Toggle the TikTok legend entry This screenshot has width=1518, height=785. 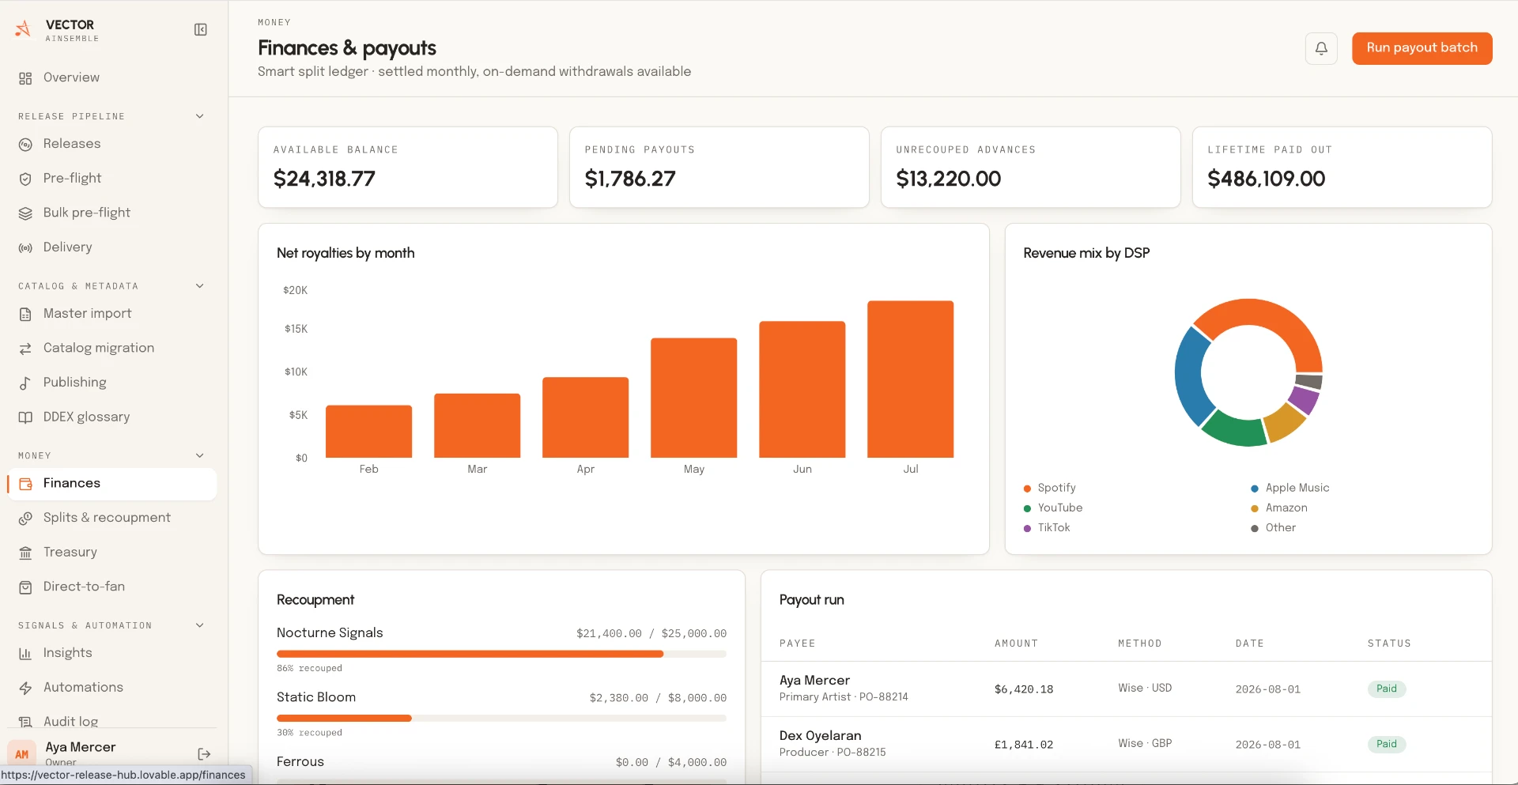point(1046,527)
